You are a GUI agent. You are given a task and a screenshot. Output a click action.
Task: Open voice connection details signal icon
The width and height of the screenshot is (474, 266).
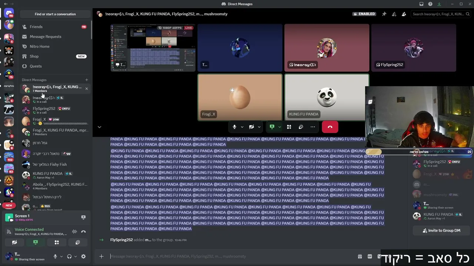point(9,232)
